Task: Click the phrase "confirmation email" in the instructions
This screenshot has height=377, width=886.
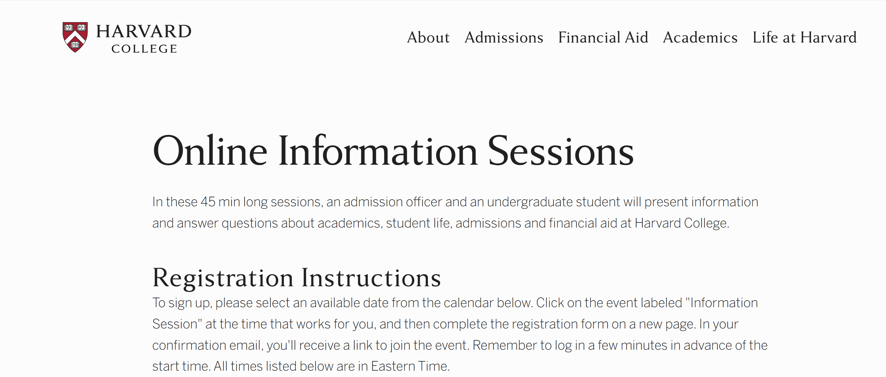Action: click(208, 345)
